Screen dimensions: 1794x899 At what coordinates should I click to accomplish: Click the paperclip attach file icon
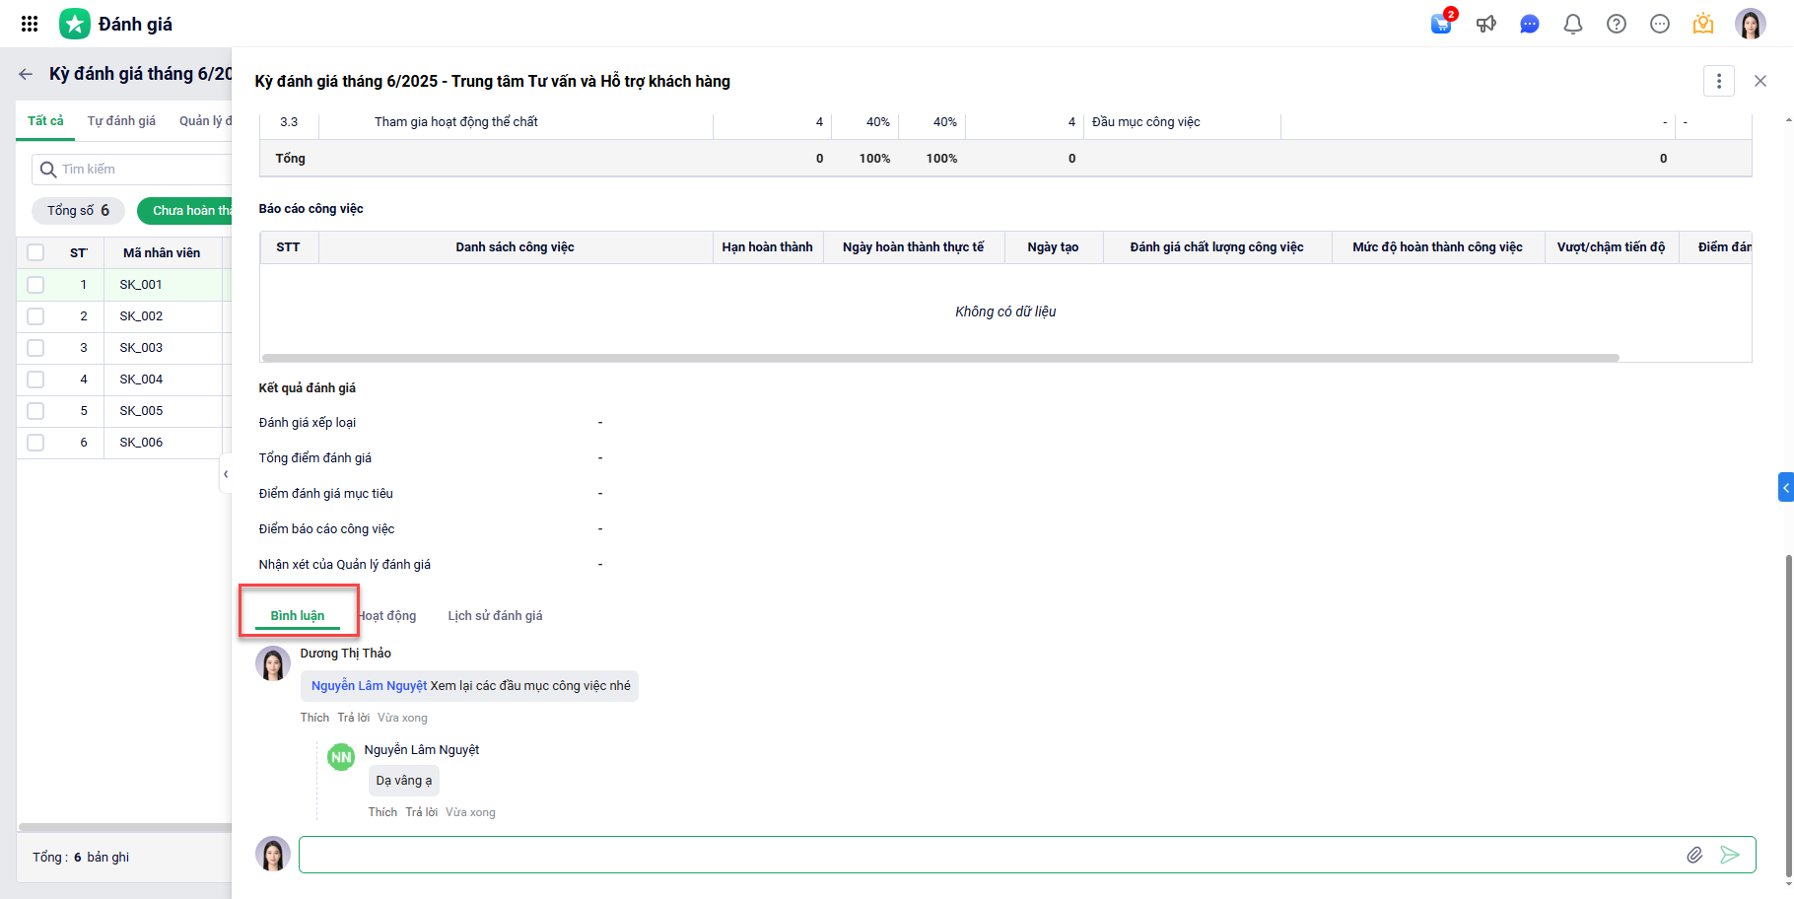(1693, 855)
